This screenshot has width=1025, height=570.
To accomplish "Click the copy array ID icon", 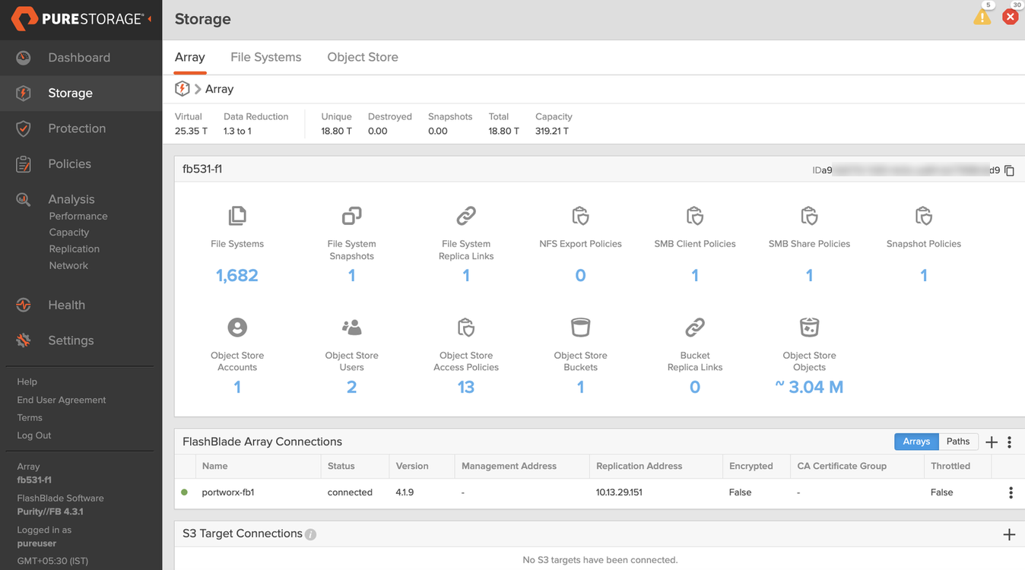I will click(1009, 171).
